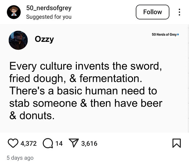Like the post with the heart icon
Viewport: 189px width, 165px height.
13,143
